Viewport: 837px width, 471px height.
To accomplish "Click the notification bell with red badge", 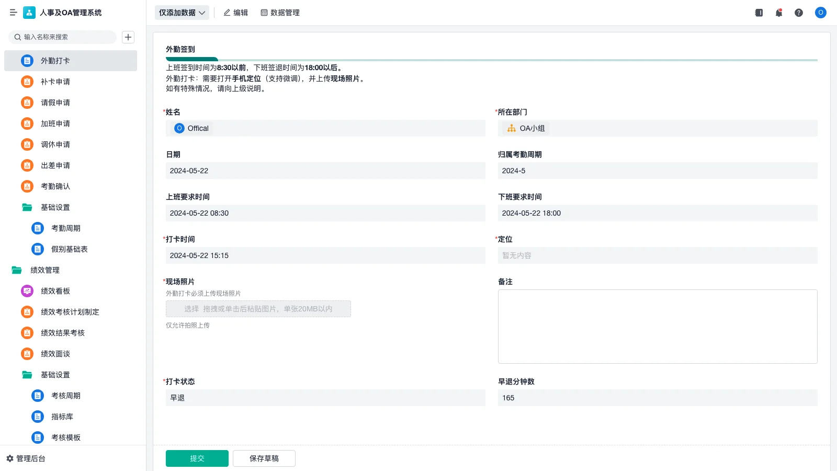I will point(778,13).
